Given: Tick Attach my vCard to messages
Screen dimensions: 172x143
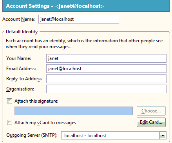Looking at the screenshot, I should tap(9, 123).
